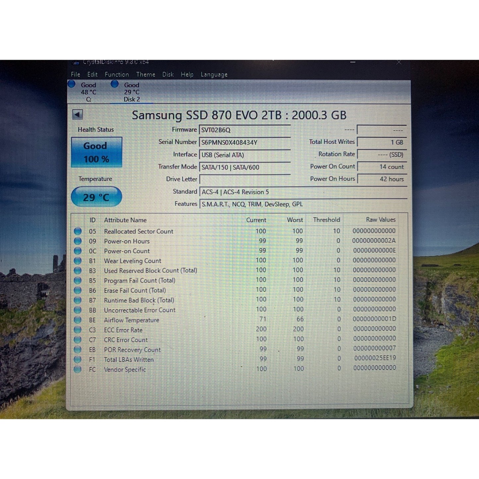Select the Wear Leveling Count attribute name

133,261
